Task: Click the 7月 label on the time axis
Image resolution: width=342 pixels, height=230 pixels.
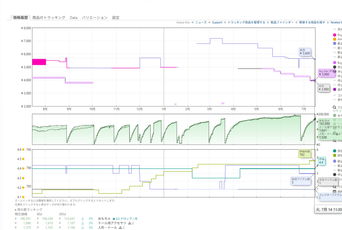Action: point(304,109)
